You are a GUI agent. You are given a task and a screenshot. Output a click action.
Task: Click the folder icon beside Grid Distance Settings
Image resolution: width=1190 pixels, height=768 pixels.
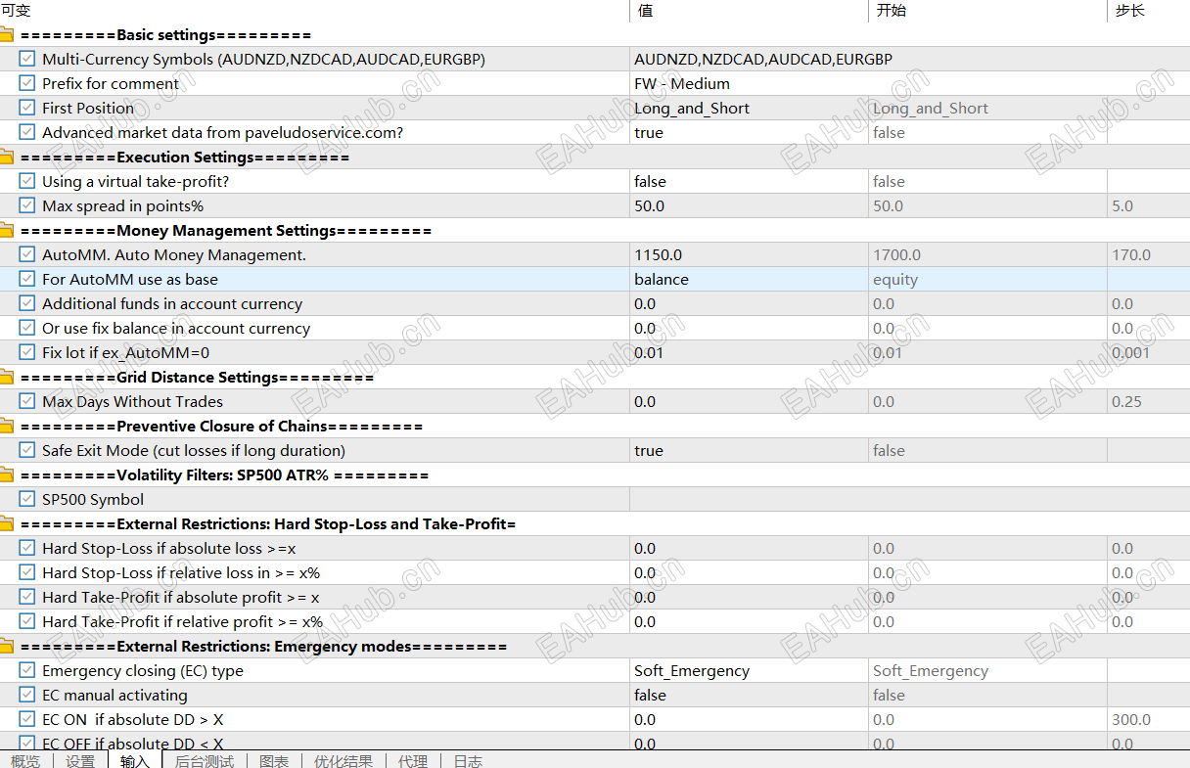[x=10, y=377]
